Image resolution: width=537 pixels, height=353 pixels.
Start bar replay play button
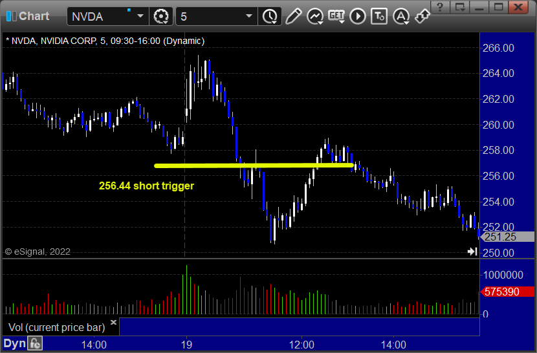[x=358, y=16]
